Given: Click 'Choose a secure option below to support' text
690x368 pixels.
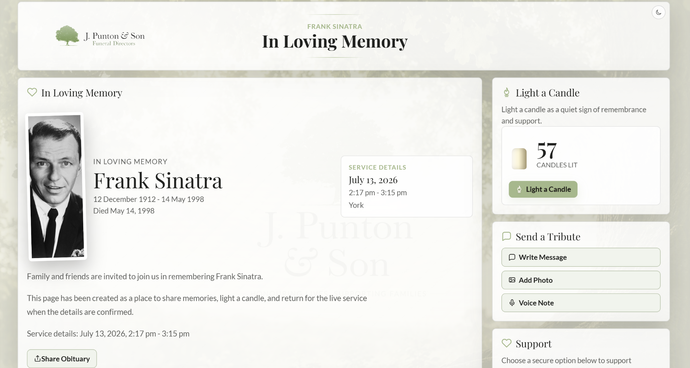Looking at the screenshot, I should point(566,360).
